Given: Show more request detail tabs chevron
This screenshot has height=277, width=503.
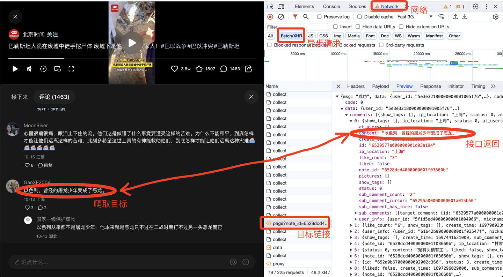Looking at the screenshot, I should point(493,86).
